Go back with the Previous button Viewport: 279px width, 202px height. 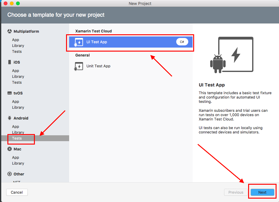tap(236, 192)
